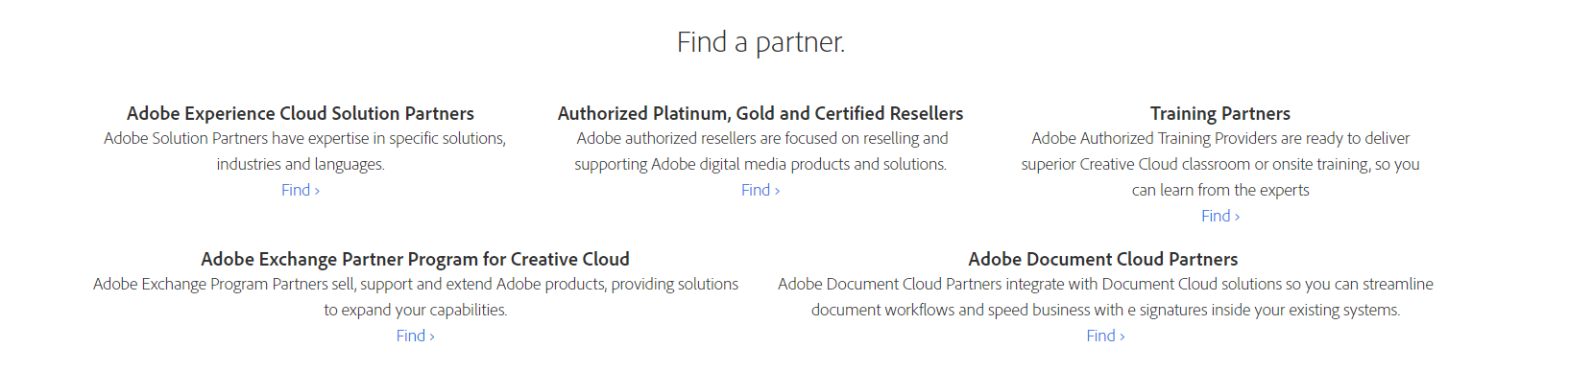Click the 'Find a partner.' page title

pyautogui.click(x=760, y=42)
